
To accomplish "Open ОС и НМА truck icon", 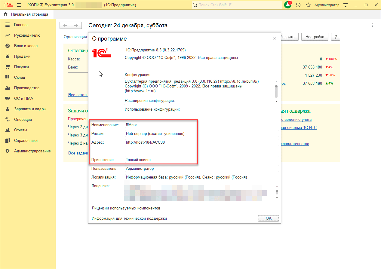I will click(8, 99).
